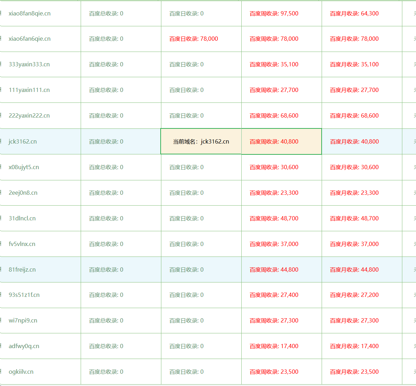Click the 81freijz.cn domain link
416x386 pixels.
(22, 270)
